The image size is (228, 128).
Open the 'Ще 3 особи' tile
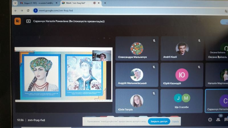tap(182, 101)
